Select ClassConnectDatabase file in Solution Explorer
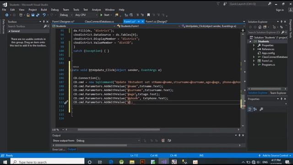This screenshot has height=165, width=293. tap(274, 57)
